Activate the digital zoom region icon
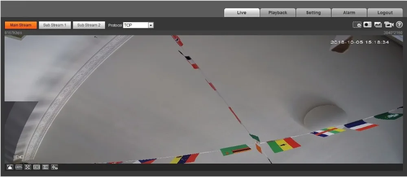The width and height of the screenshot is (407, 177). pyautogui.click(x=357, y=25)
